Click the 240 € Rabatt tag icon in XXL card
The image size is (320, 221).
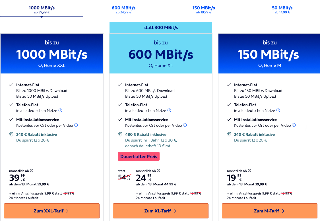[11, 134]
